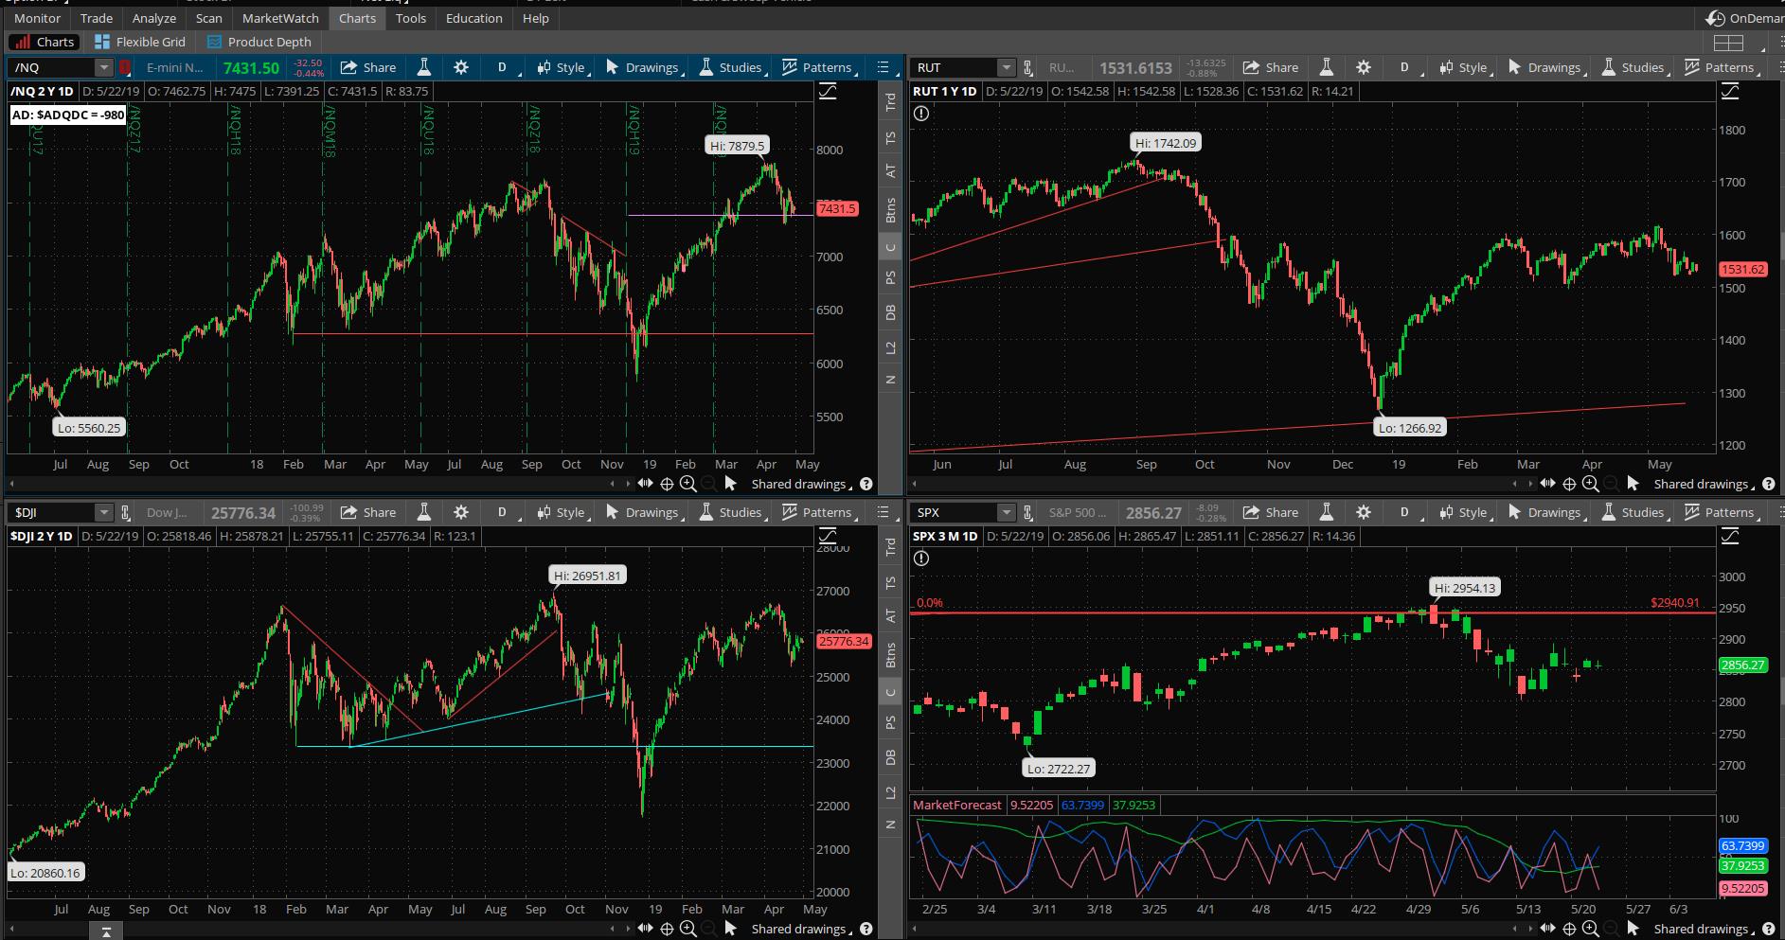Toggle AT side panel on /NQ chart
Image resolution: width=1785 pixels, height=940 pixels.
(x=890, y=171)
